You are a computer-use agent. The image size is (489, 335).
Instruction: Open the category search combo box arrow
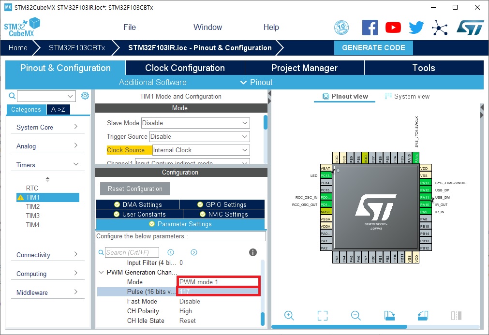pyautogui.click(x=70, y=96)
